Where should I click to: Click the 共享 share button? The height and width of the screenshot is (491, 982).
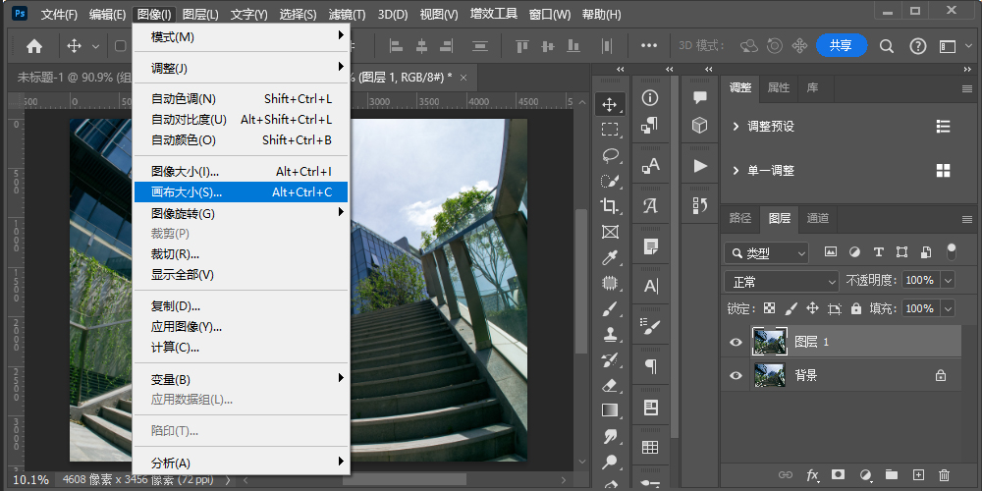coord(841,45)
